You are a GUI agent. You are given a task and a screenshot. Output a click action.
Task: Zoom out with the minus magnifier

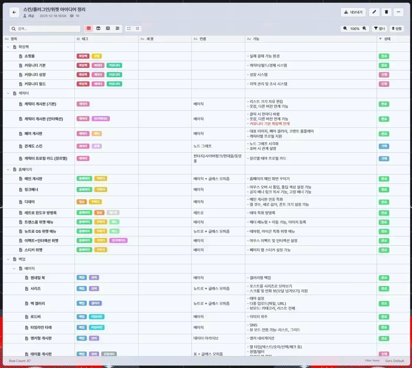[x=345, y=28]
